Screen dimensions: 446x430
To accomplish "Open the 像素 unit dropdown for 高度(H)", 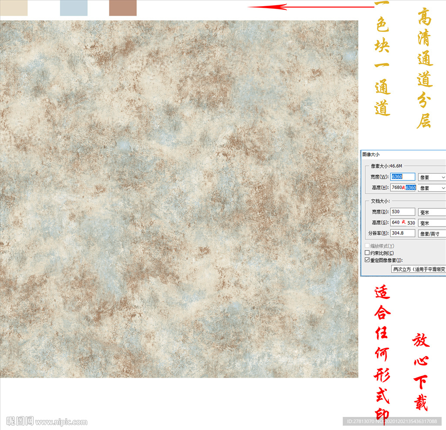I will click(432, 188).
